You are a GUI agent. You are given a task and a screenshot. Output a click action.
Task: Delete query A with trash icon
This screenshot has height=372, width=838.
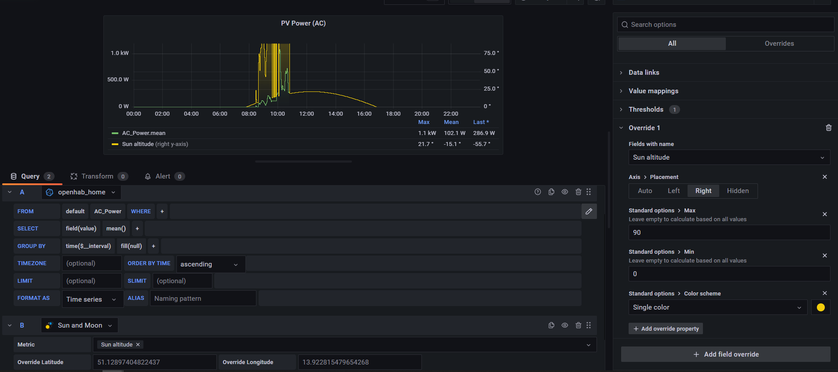[578, 192]
